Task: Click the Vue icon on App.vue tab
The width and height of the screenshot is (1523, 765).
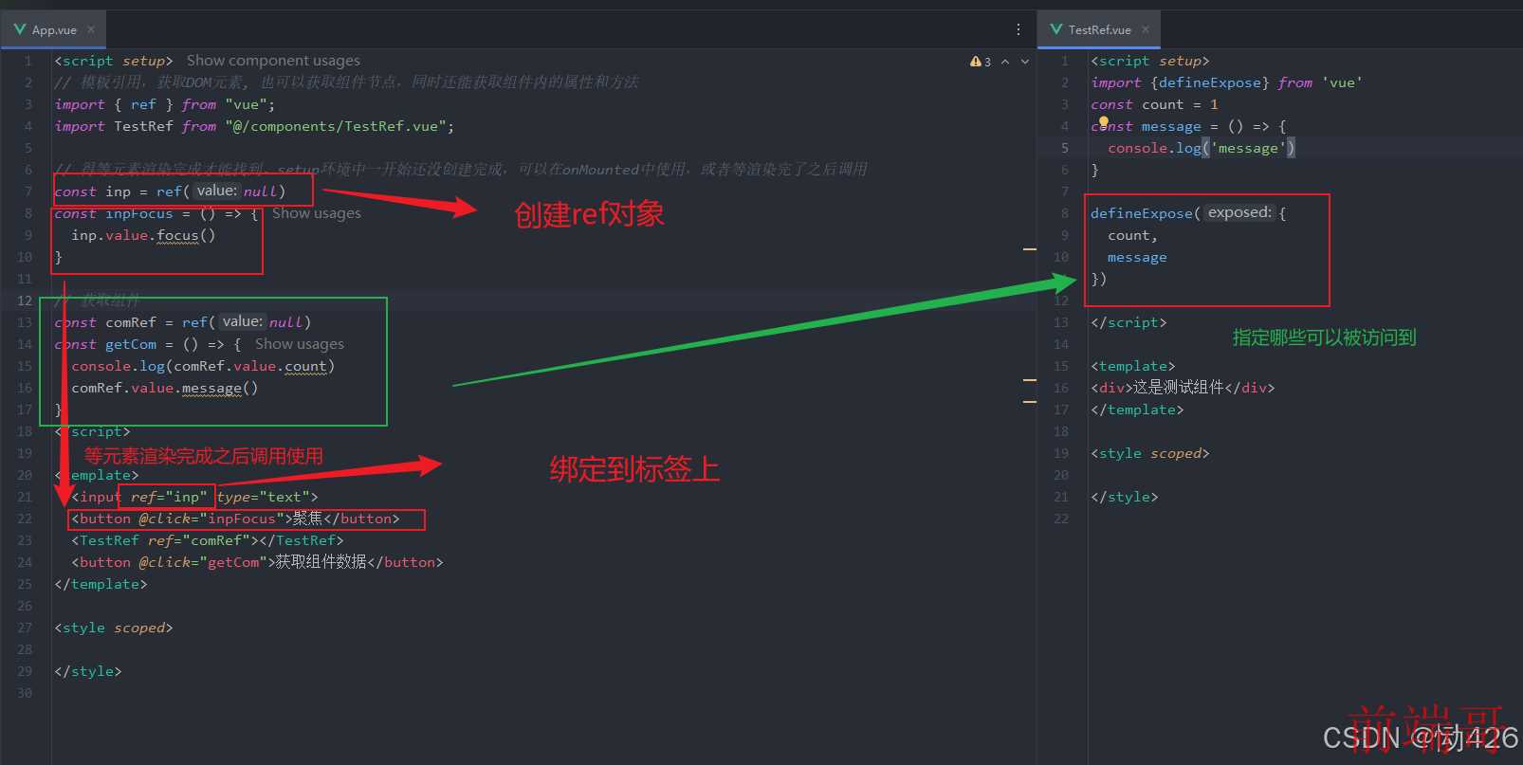Action: pos(20,29)
